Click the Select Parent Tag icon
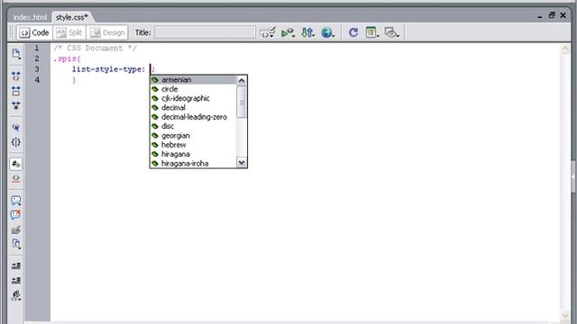Image resolution: width=577 pixels, height=324 pixels. [x=16, y=128]
